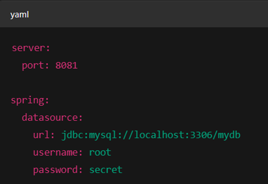This screenshot has width=268, height=184.
Task: Click the username key
Action: pyautogui.click(x=55, y=152)
